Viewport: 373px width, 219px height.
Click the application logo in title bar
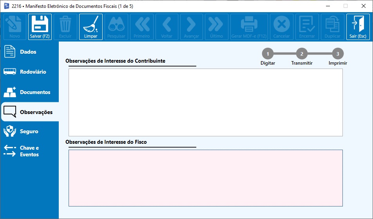pyautogui.click(x=7, y=6)
